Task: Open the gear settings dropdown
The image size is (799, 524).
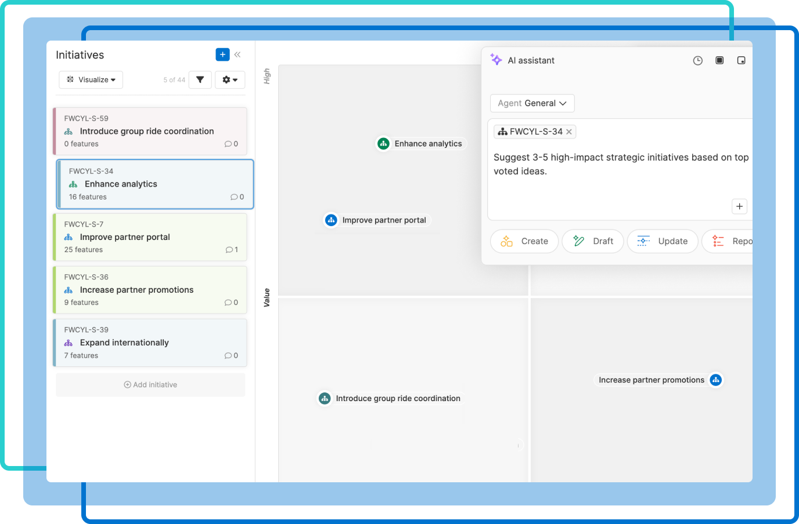Action: pyautogui.click(x=230, y=79)
